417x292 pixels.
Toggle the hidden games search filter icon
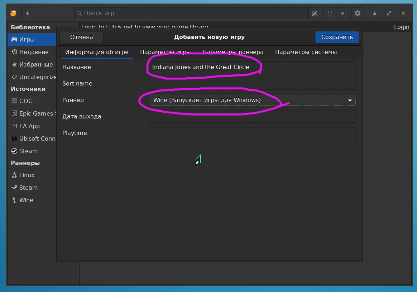pos(315,13)
